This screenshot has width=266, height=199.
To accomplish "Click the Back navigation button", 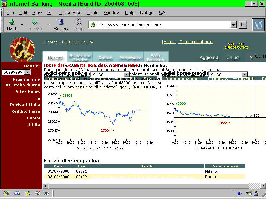I will tap(12, 25).
